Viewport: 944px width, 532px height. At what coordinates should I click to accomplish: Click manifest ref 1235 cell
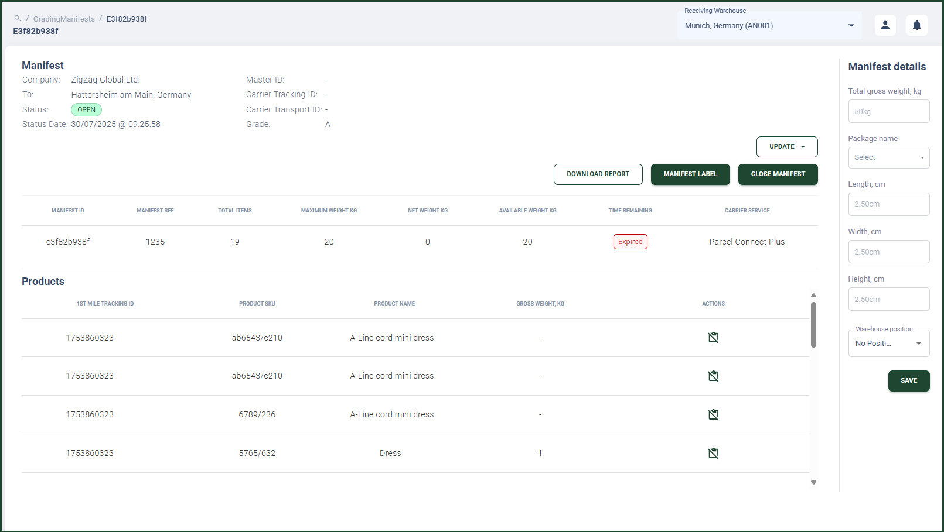[x=155, y=242]
